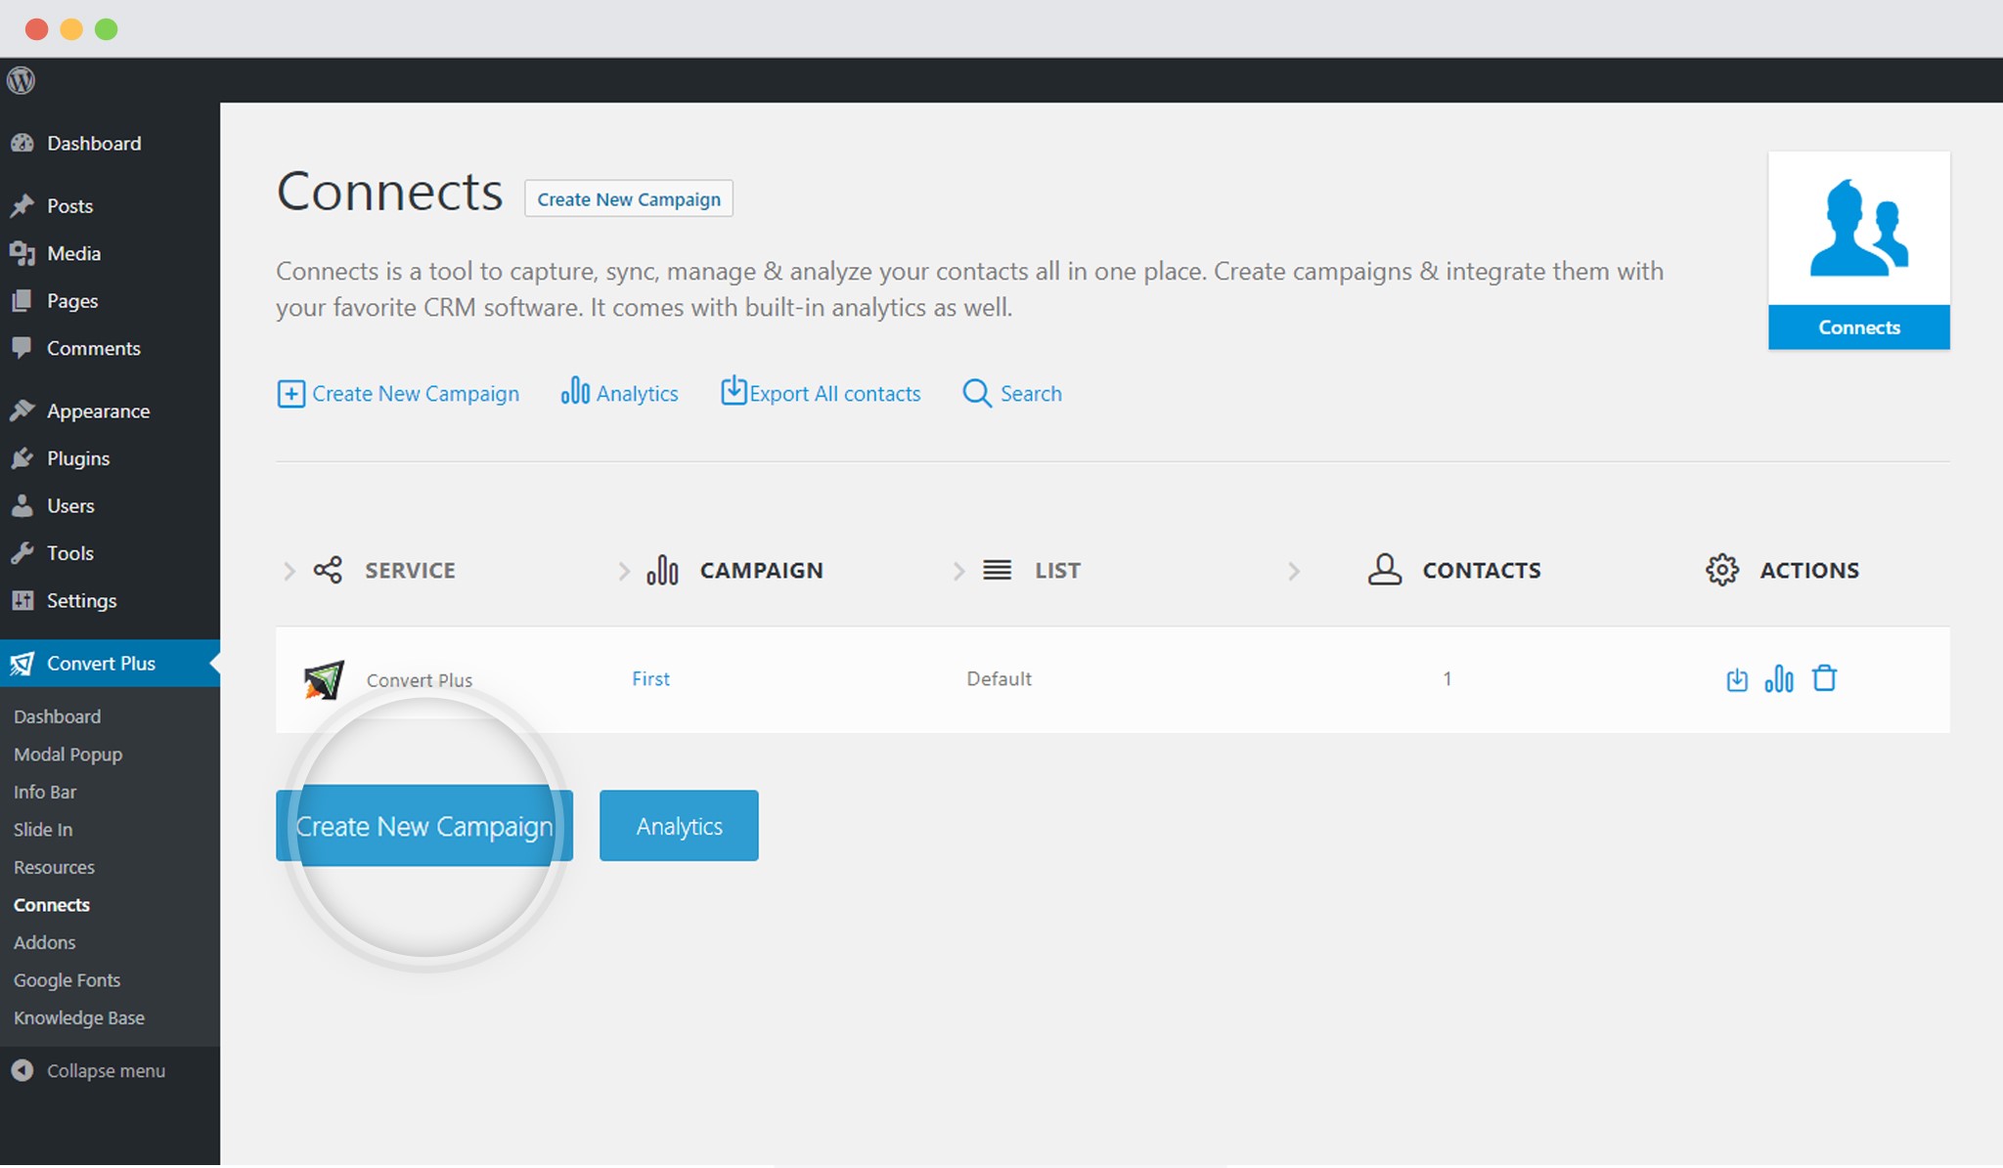This screenshot has width=2003, height=1168.
Task: Click the WordPress logo in admin bar
Action: point(21,80)
